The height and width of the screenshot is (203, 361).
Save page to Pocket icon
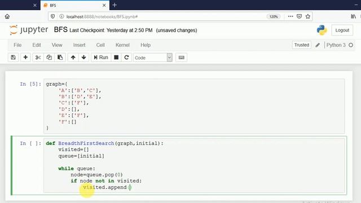[x=299, y=16]
